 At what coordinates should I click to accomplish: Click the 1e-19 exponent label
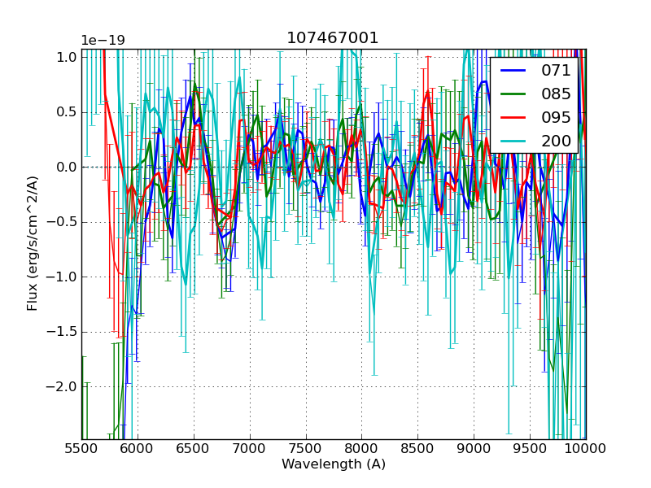103,41
